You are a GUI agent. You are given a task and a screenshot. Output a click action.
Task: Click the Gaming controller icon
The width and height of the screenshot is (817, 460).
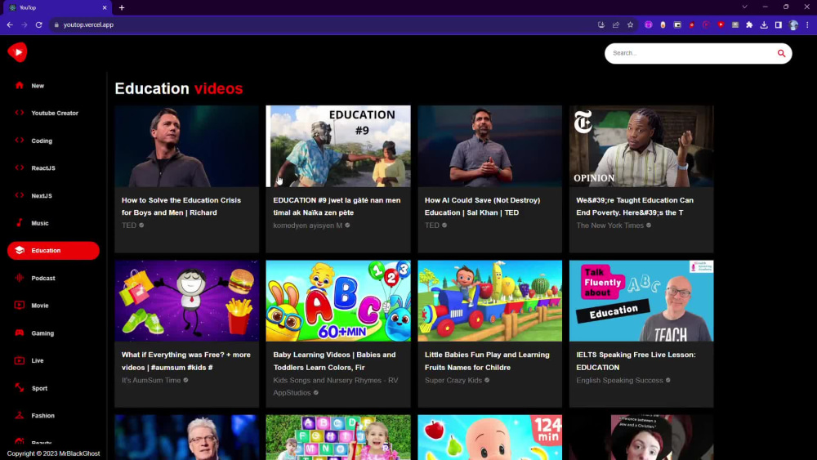(x=20, y=333)
